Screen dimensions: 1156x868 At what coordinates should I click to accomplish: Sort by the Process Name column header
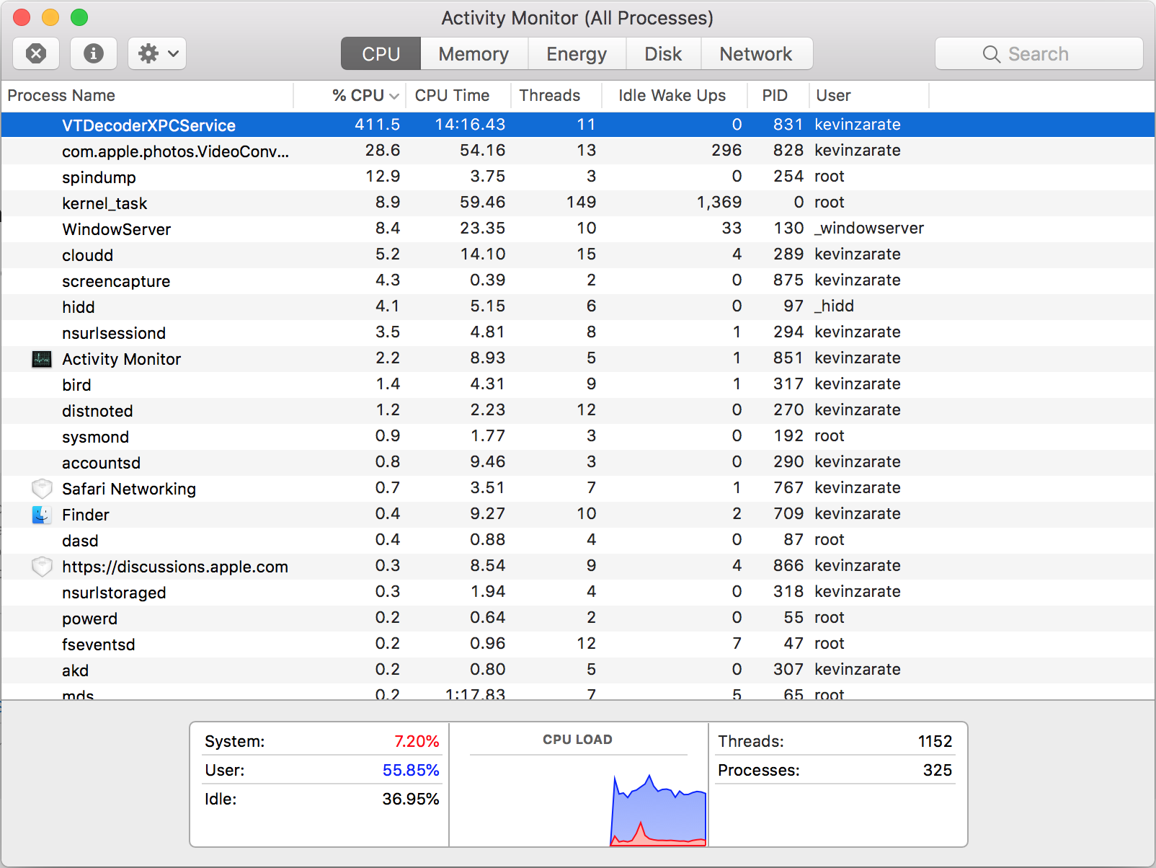[x=62, y=95]
